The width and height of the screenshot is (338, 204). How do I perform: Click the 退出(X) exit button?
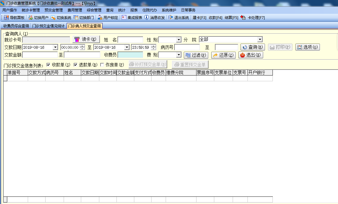point(250,55)
